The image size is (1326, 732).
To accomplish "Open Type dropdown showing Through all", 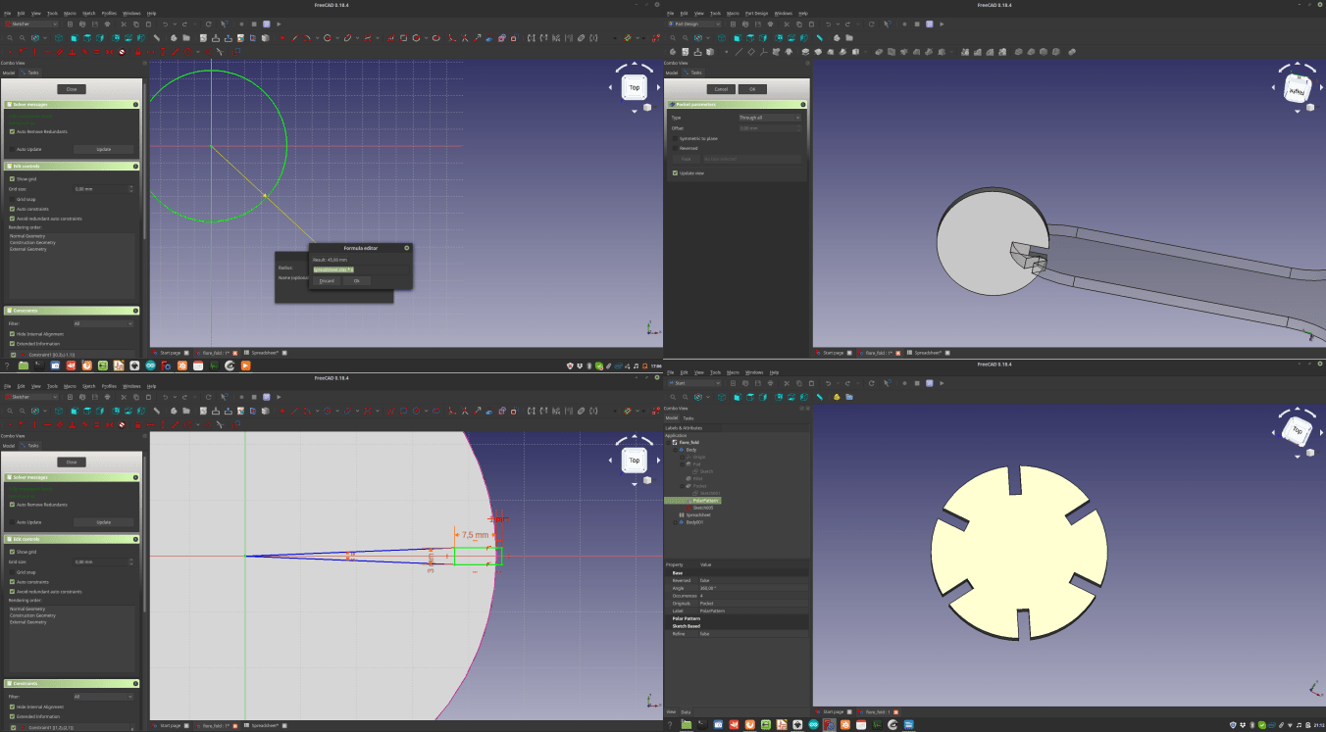I will tap(770, 118).
